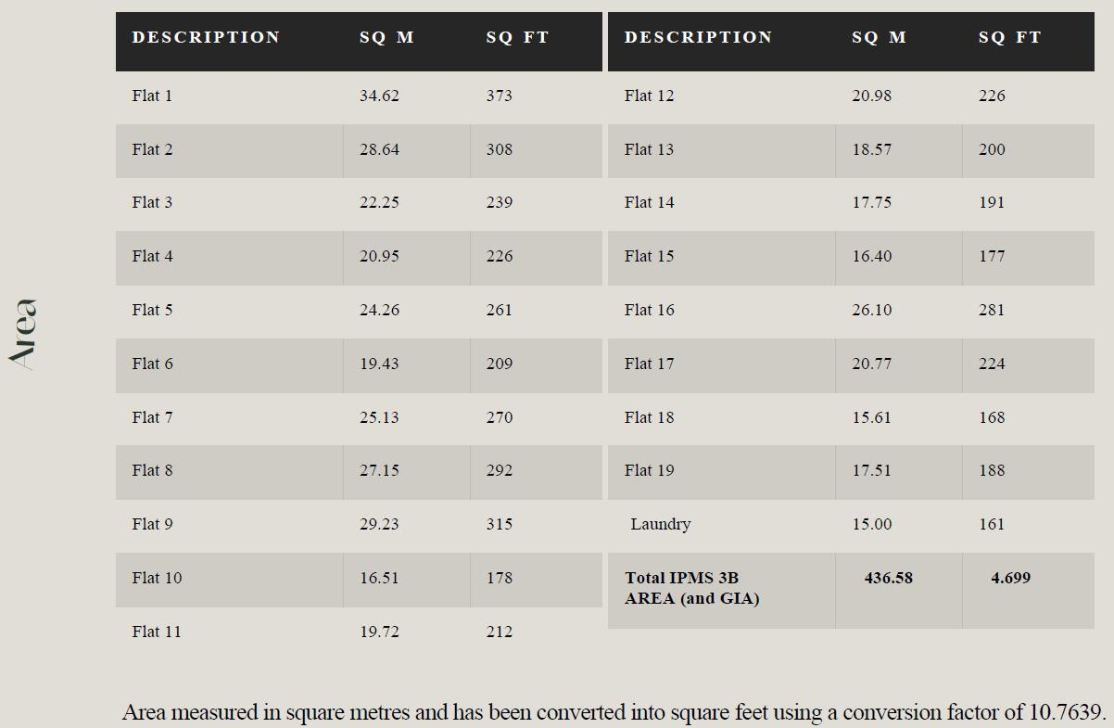
Task: Select the 34.62 sq m value for Flat 1
Action: click(x=379, y=96)
